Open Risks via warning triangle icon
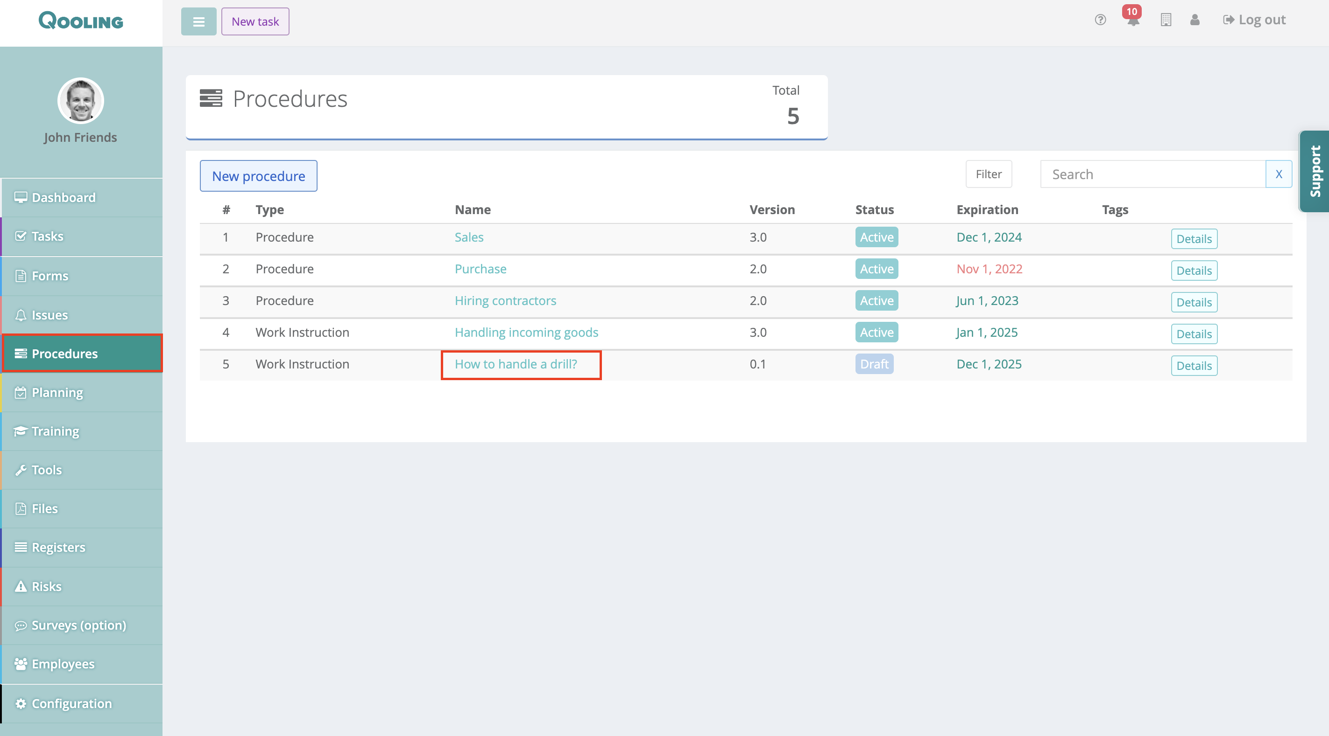Viewport: 1329px width, 736px height. click(x=21, y=587)
